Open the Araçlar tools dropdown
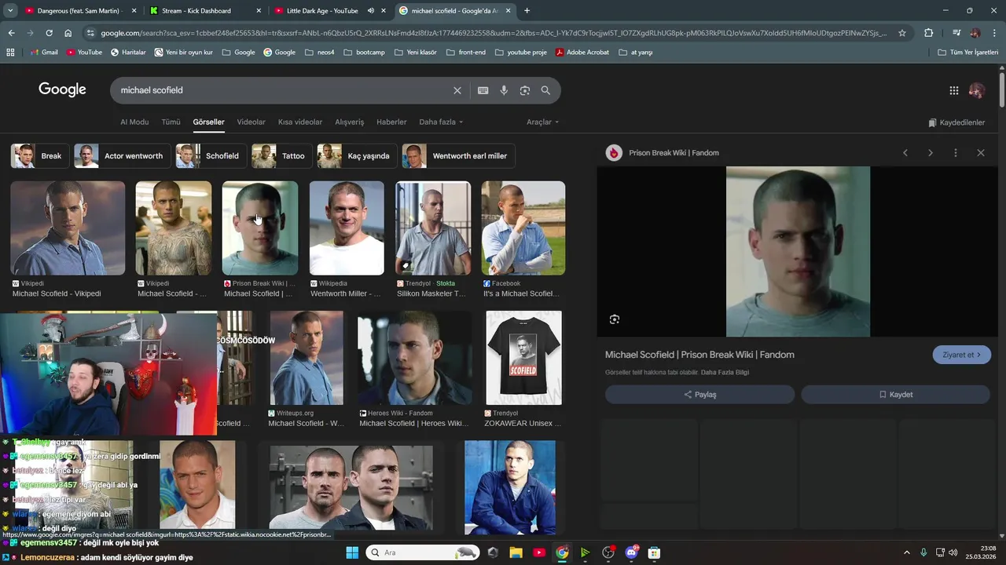The width and height of the screenshot is (1006, 565). pos(543,122)
